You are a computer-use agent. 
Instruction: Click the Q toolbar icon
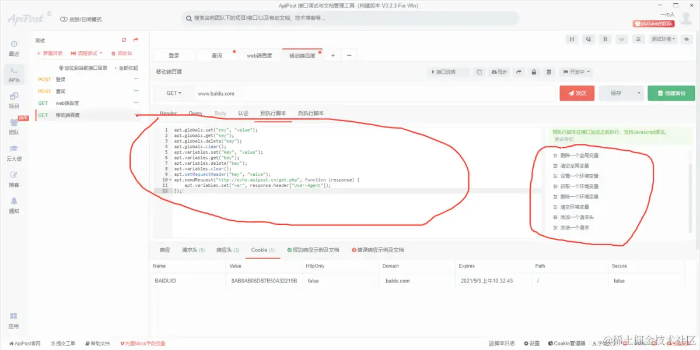(589, 39)
